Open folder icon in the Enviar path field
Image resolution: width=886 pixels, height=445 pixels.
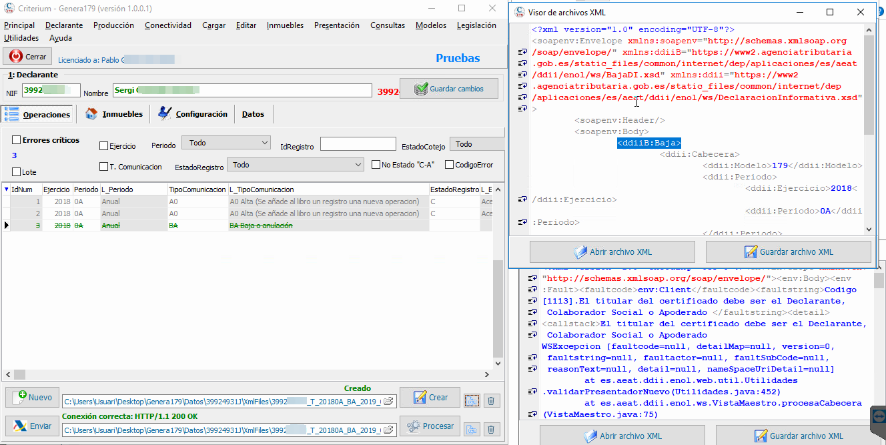pyautogui.click(x=388, y=430)
